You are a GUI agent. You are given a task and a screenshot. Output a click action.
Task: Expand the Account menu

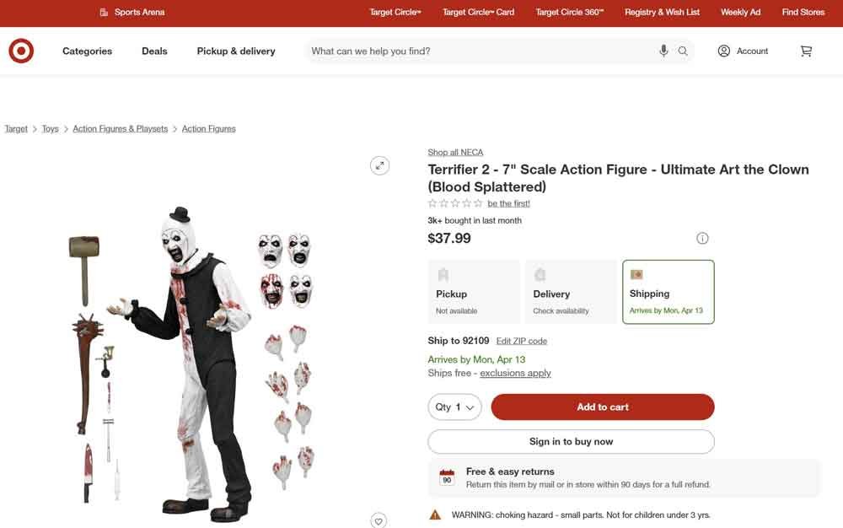743,51
